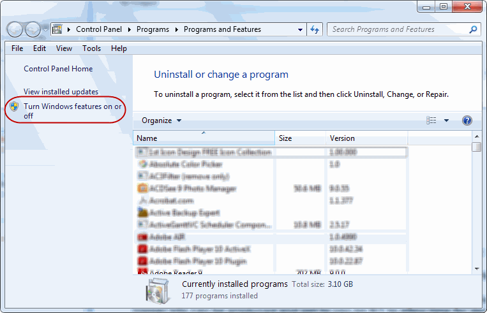Image resolution: width=487 pixels, height=313 pixels.
Task: Open the View menu in menu bar
Action: 64,48
